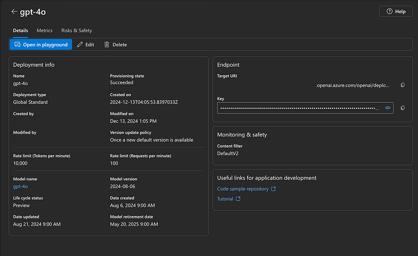418x256 pixels.
Task: Select Date updated value Aug 21, 2024 9:00 AM
Action: pyautogui.click(x=37, y=224)
